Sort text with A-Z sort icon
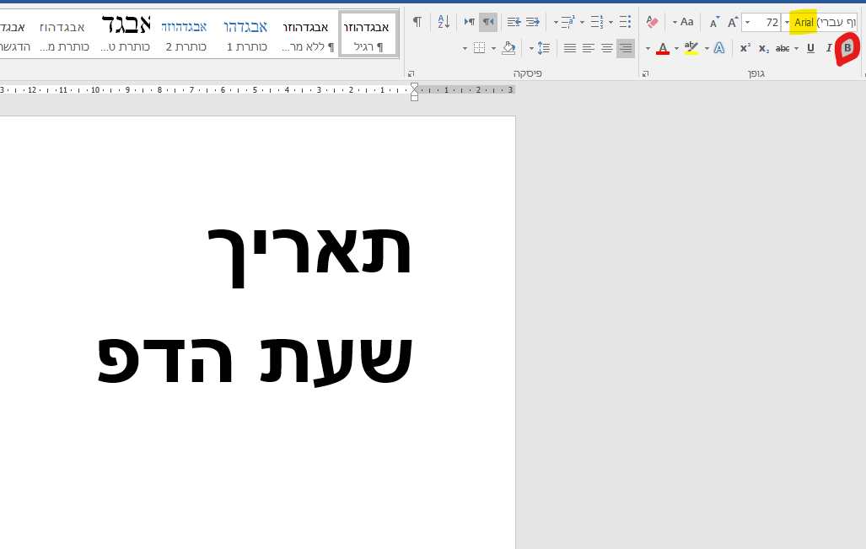 444,22
